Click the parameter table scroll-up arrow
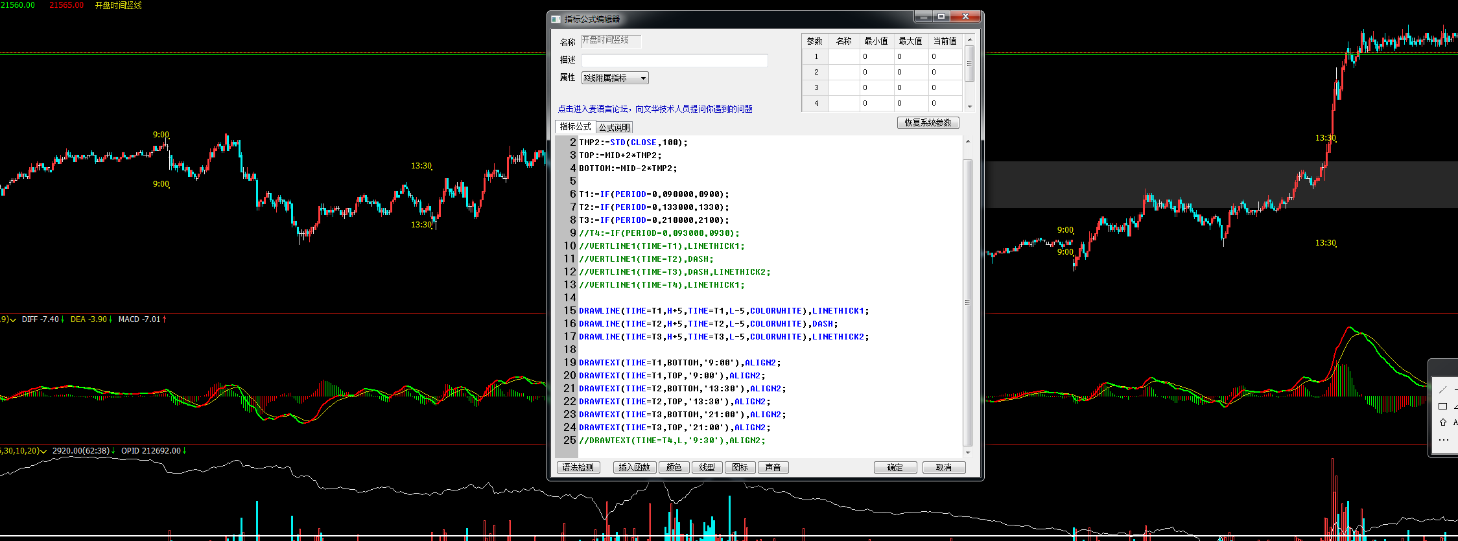1458x541 pixels. click(970, 40)
